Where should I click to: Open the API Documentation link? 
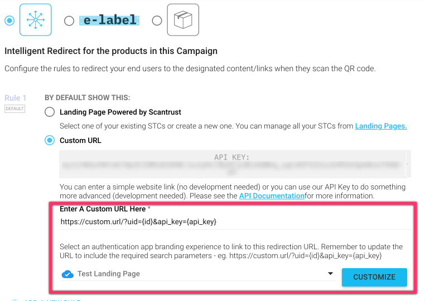tap(272, 196)
